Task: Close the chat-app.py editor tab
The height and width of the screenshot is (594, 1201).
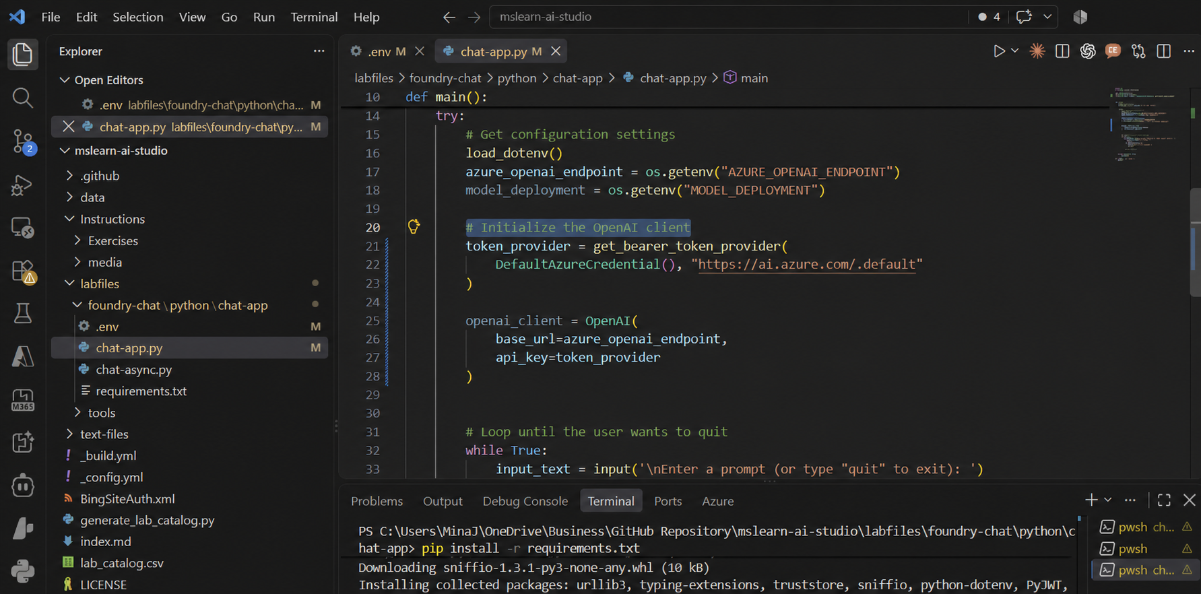Action: tap(556, 51)
